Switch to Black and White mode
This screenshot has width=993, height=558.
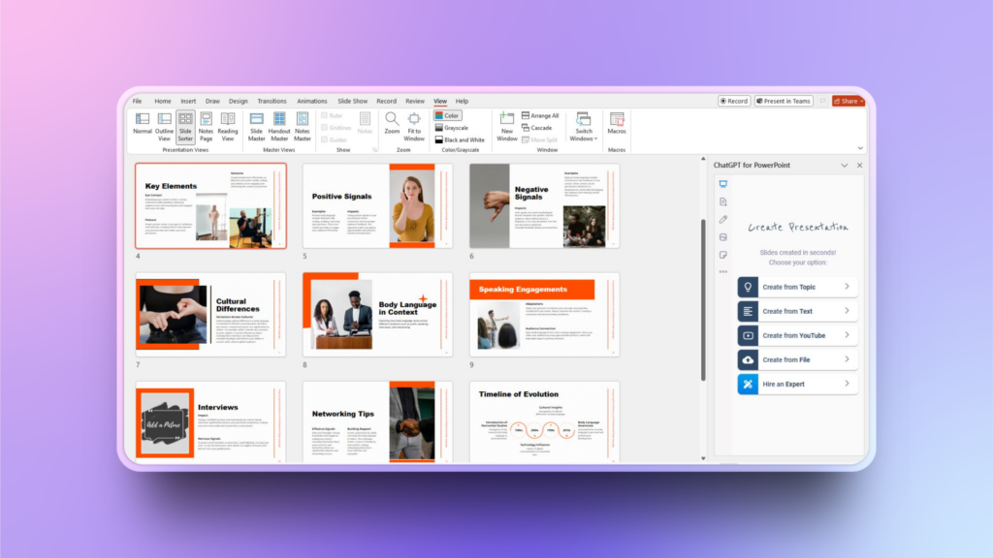click(460, 139)
